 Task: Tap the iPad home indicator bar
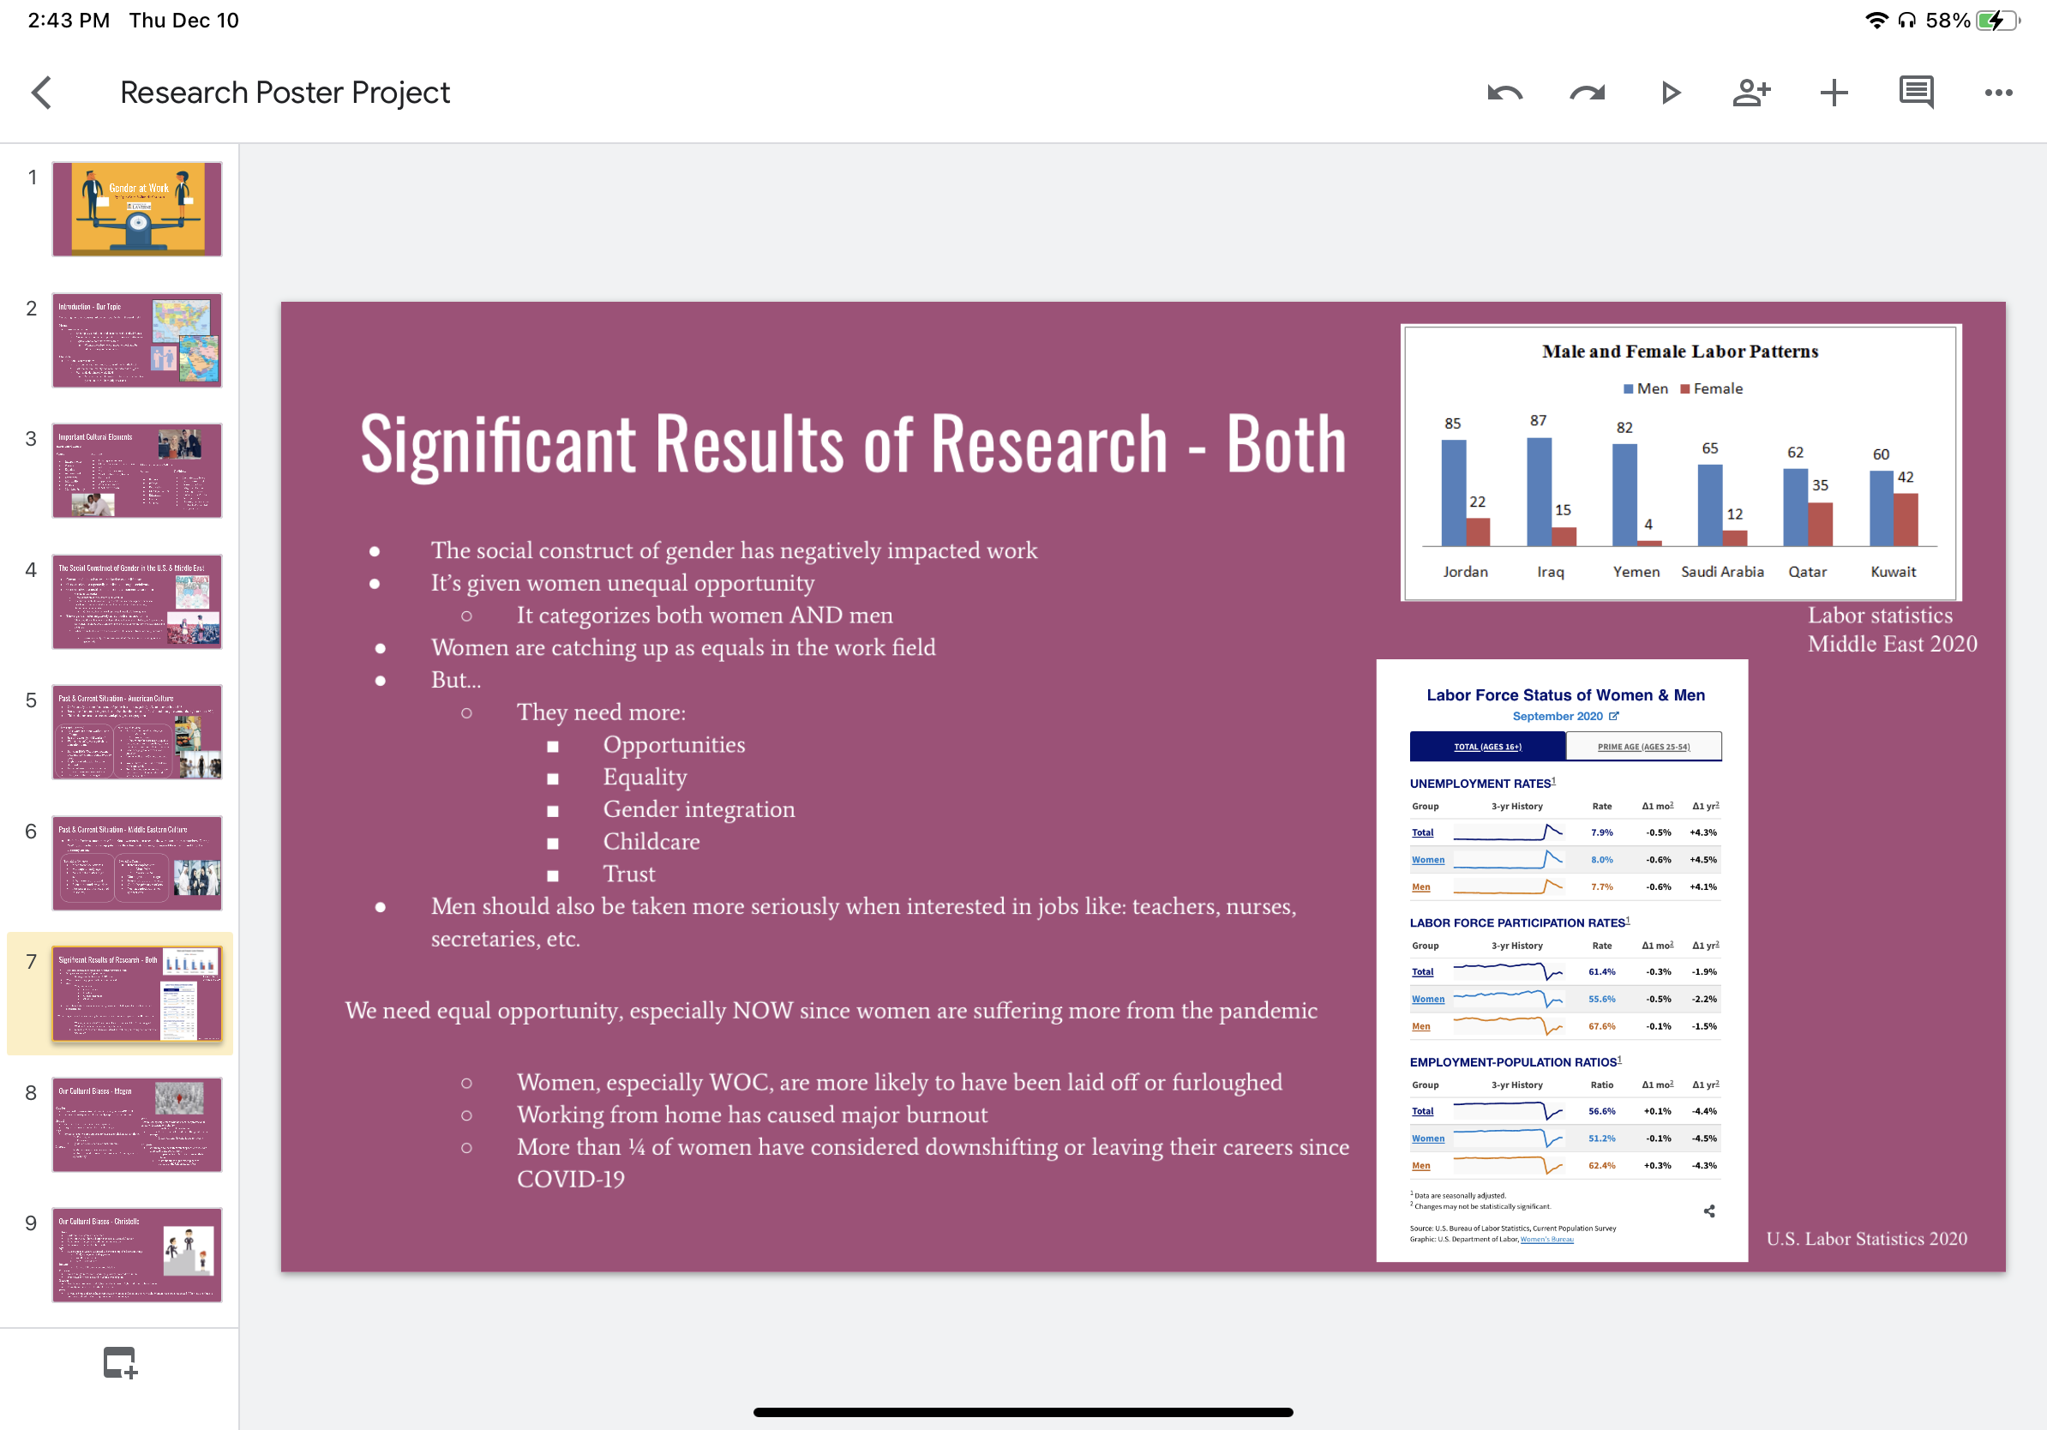[x=1023, y=1412]
